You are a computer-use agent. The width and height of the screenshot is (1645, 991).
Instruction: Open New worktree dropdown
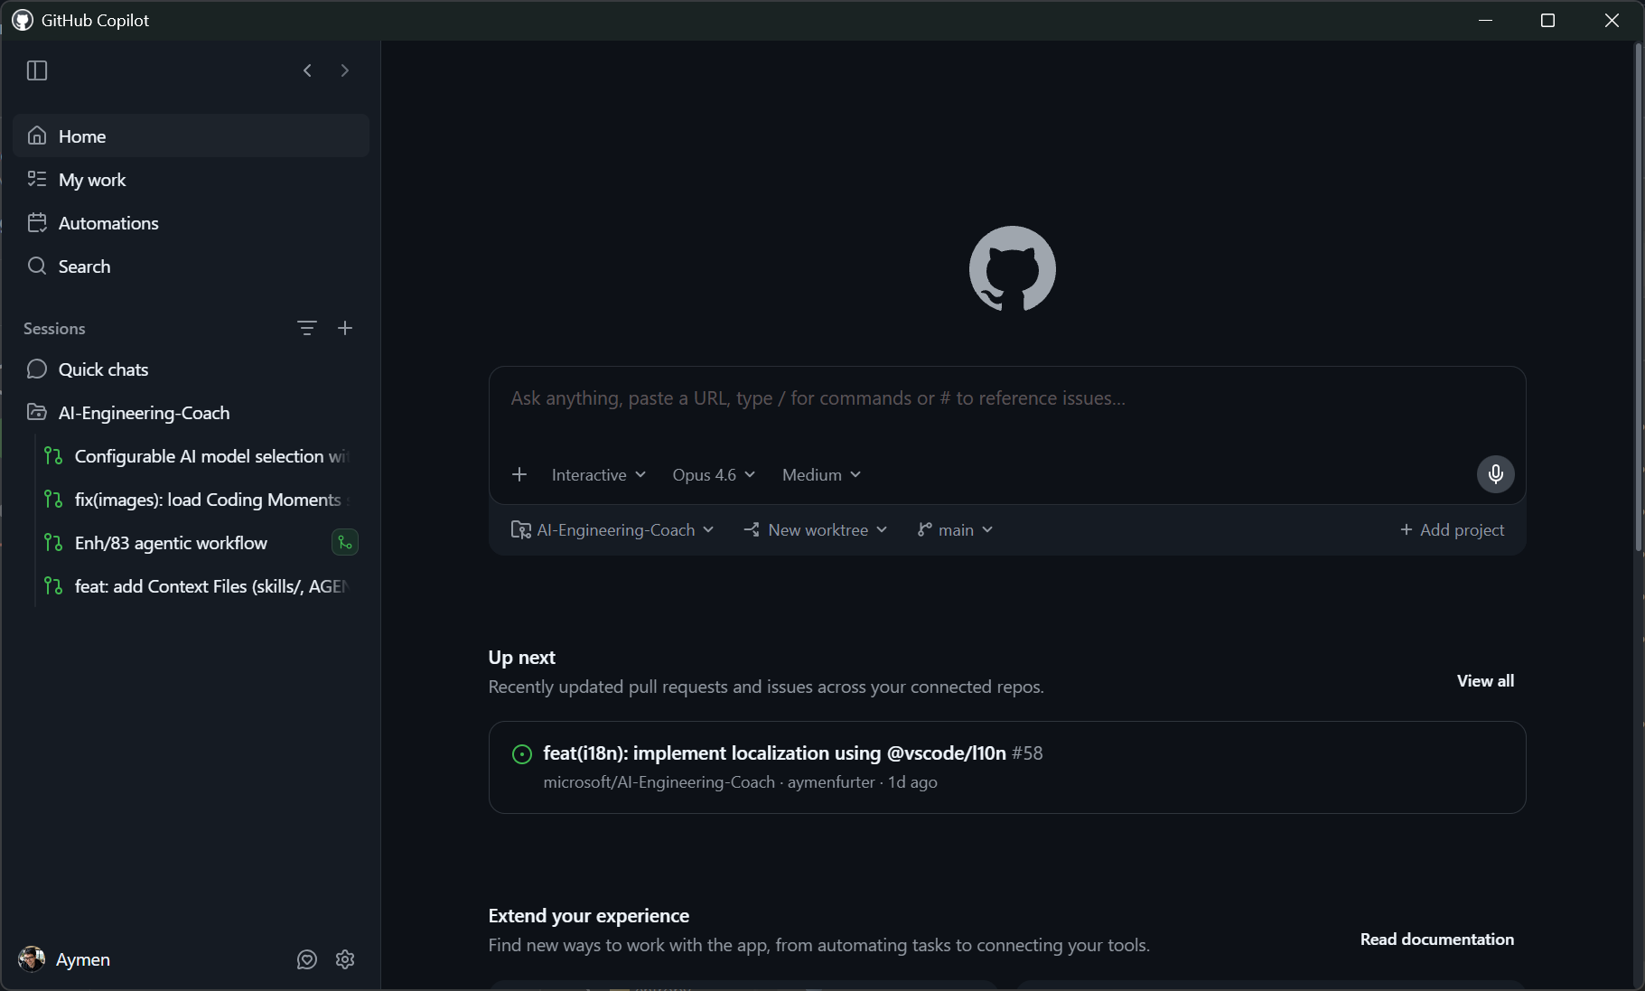[816, 530]
